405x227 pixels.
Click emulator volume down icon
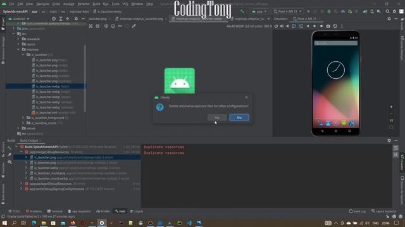[x=288, y=26]
